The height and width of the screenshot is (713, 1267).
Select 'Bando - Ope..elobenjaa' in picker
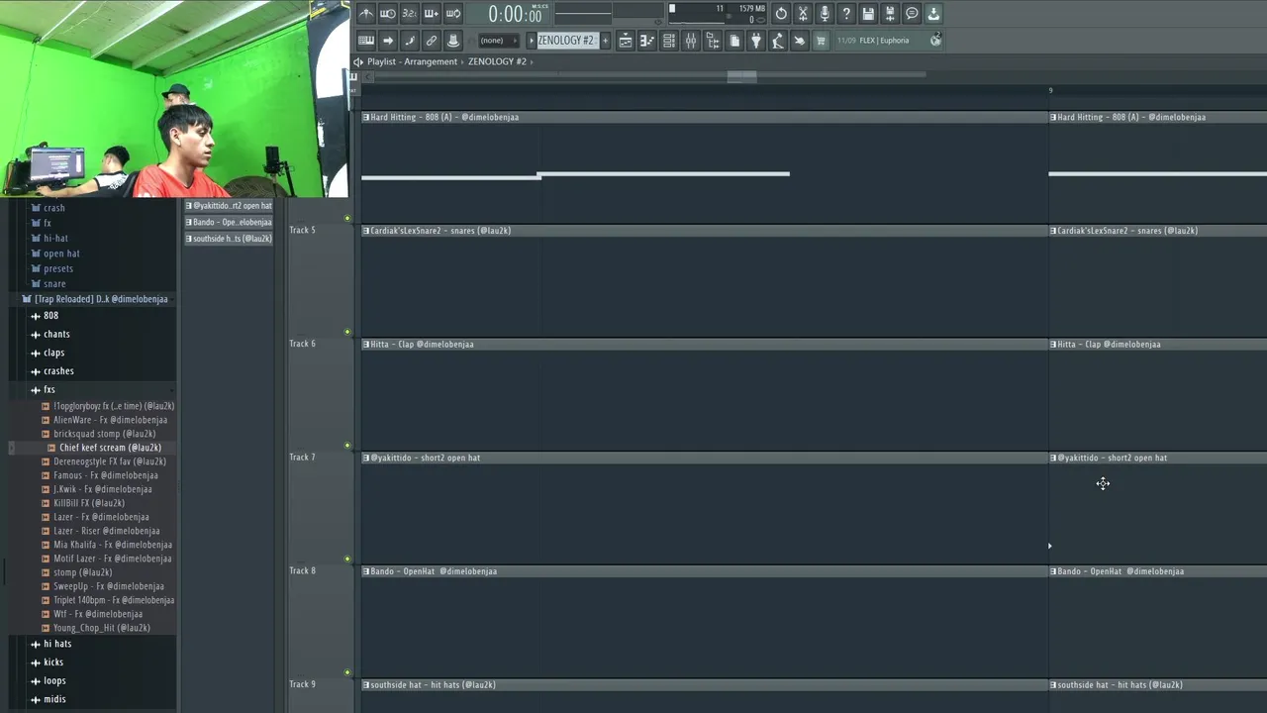tap(229, 222)
